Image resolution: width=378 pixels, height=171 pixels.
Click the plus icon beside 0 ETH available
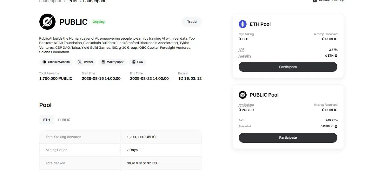336,55
